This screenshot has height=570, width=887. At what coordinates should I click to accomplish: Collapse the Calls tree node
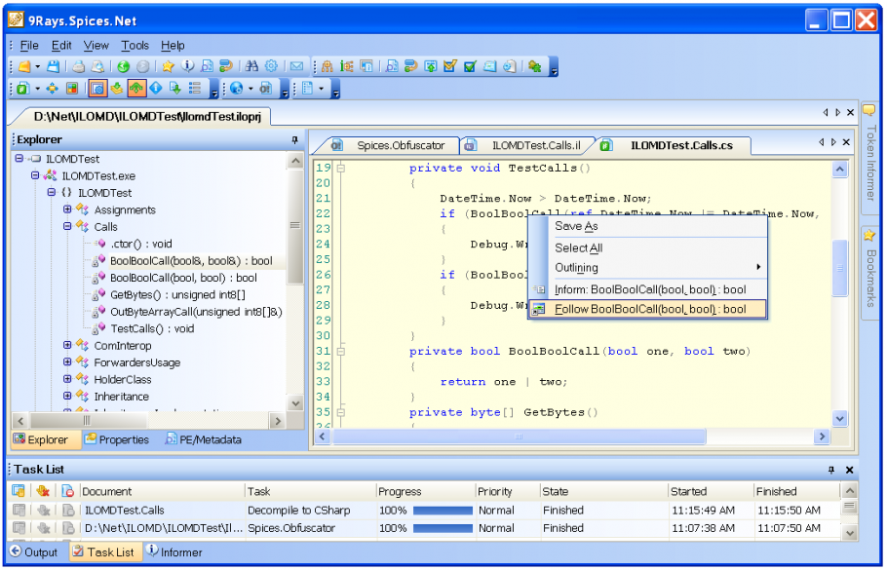(67, 226)
